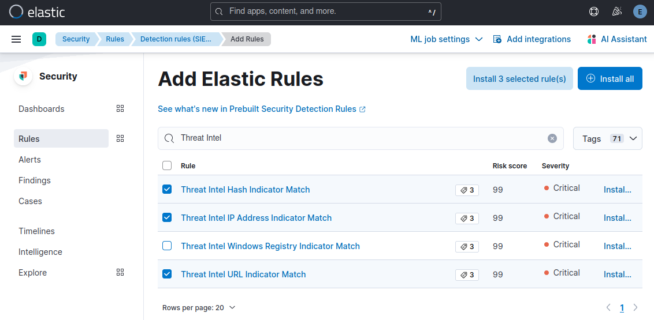Uncheck Threat Intel Hash Indicator Match

coord(167,189)
